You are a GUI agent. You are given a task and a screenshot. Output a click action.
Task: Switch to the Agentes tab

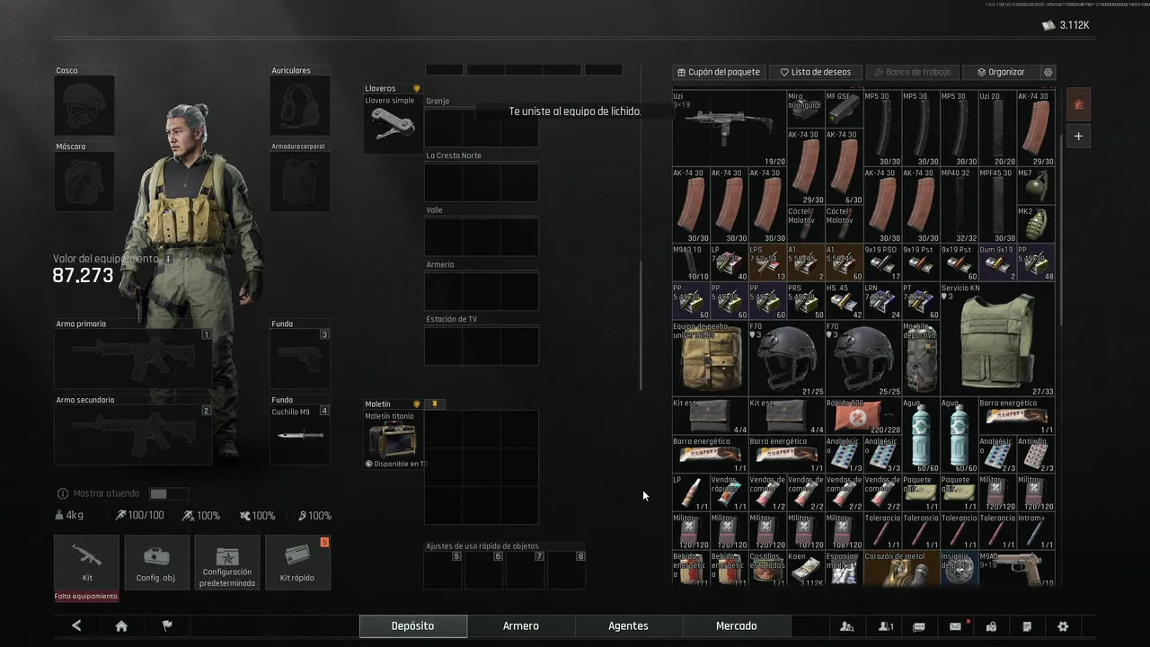point(629,626)
